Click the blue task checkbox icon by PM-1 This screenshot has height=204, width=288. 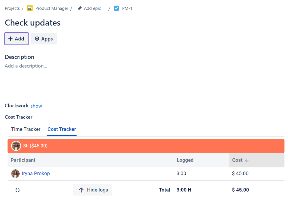click(116, 8)
